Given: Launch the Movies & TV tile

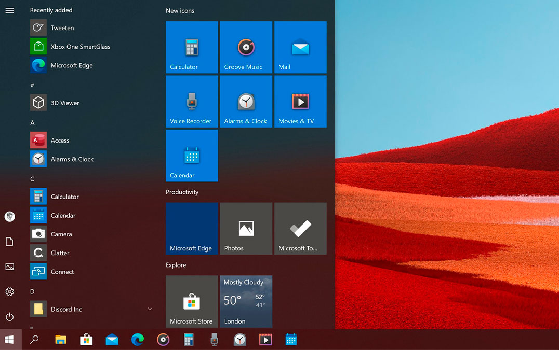Looking at the screenshot, I should 300,102.
